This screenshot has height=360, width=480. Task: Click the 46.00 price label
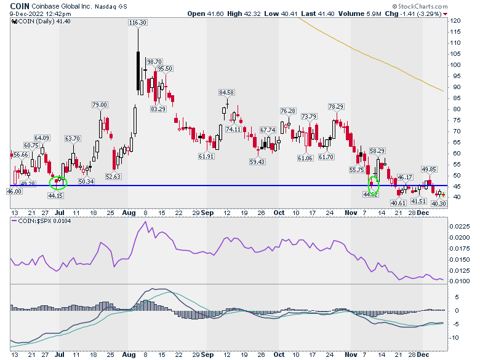pyautogui.click(x=14, y=191)
